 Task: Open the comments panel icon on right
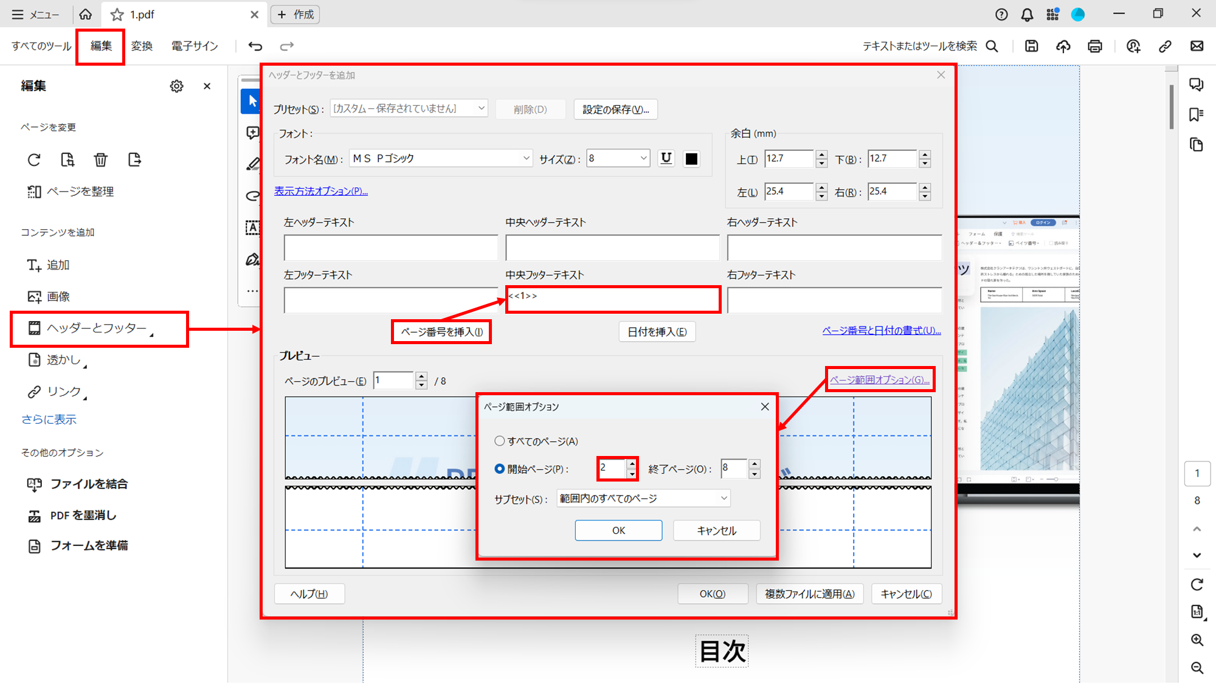(1196, 85)
